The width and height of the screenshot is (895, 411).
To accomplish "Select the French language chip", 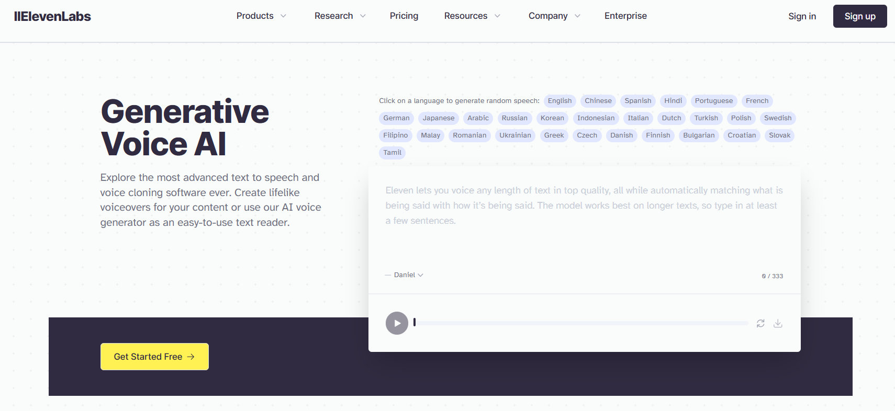I will pos(757,101).
